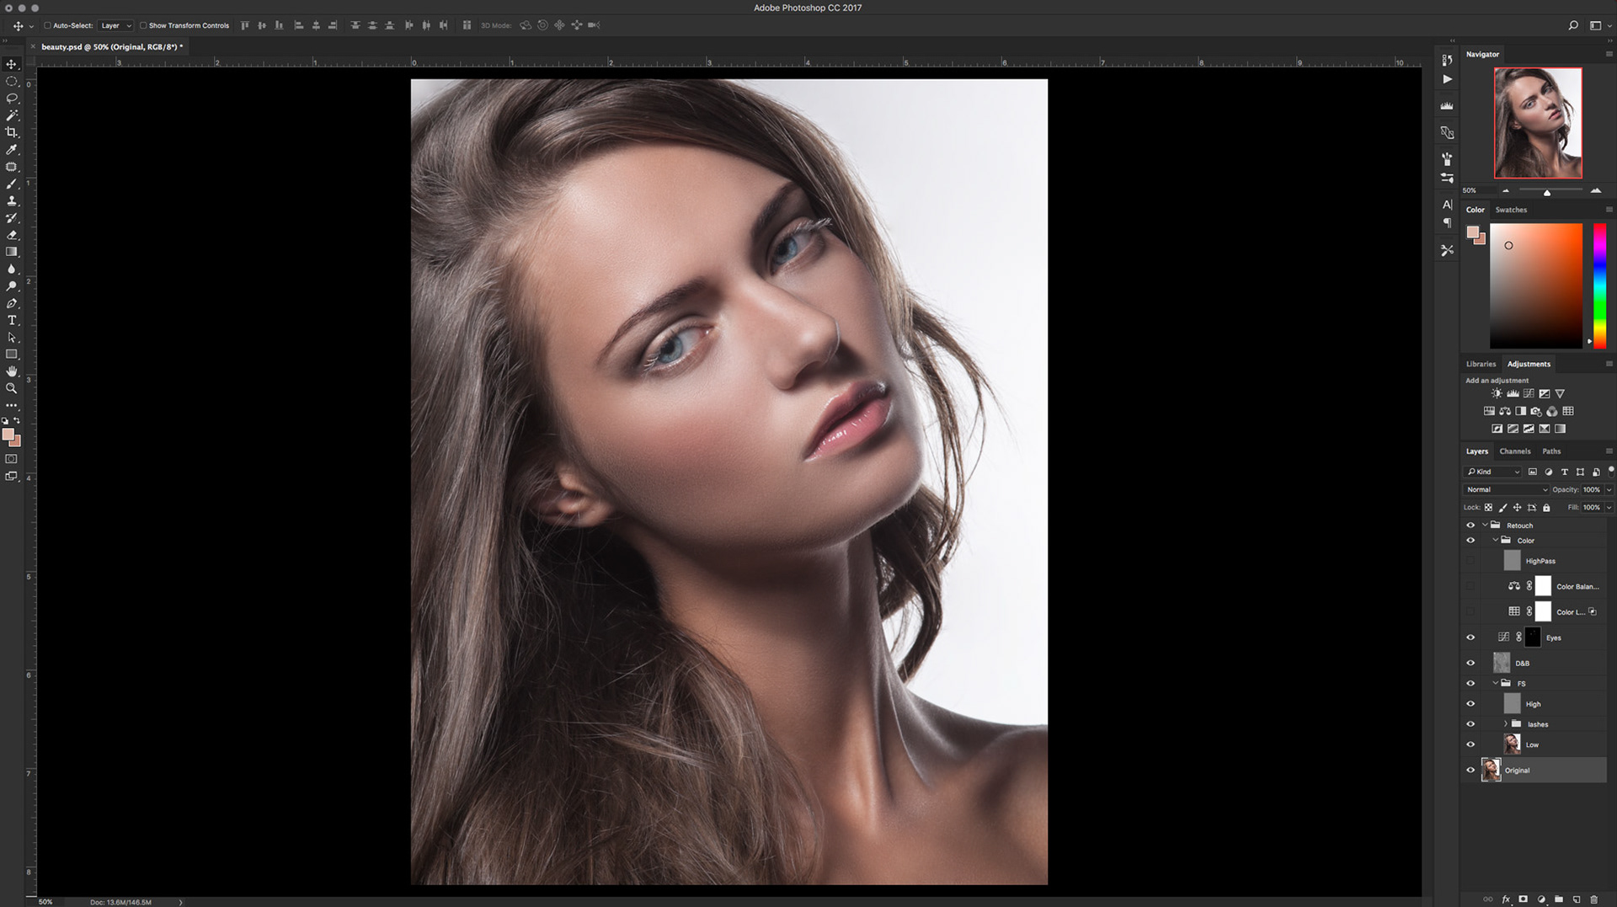The height and width of the screenshot is (907, 1617).
Task: Switch to the Channels tab
Action: tap(1514, 451)
